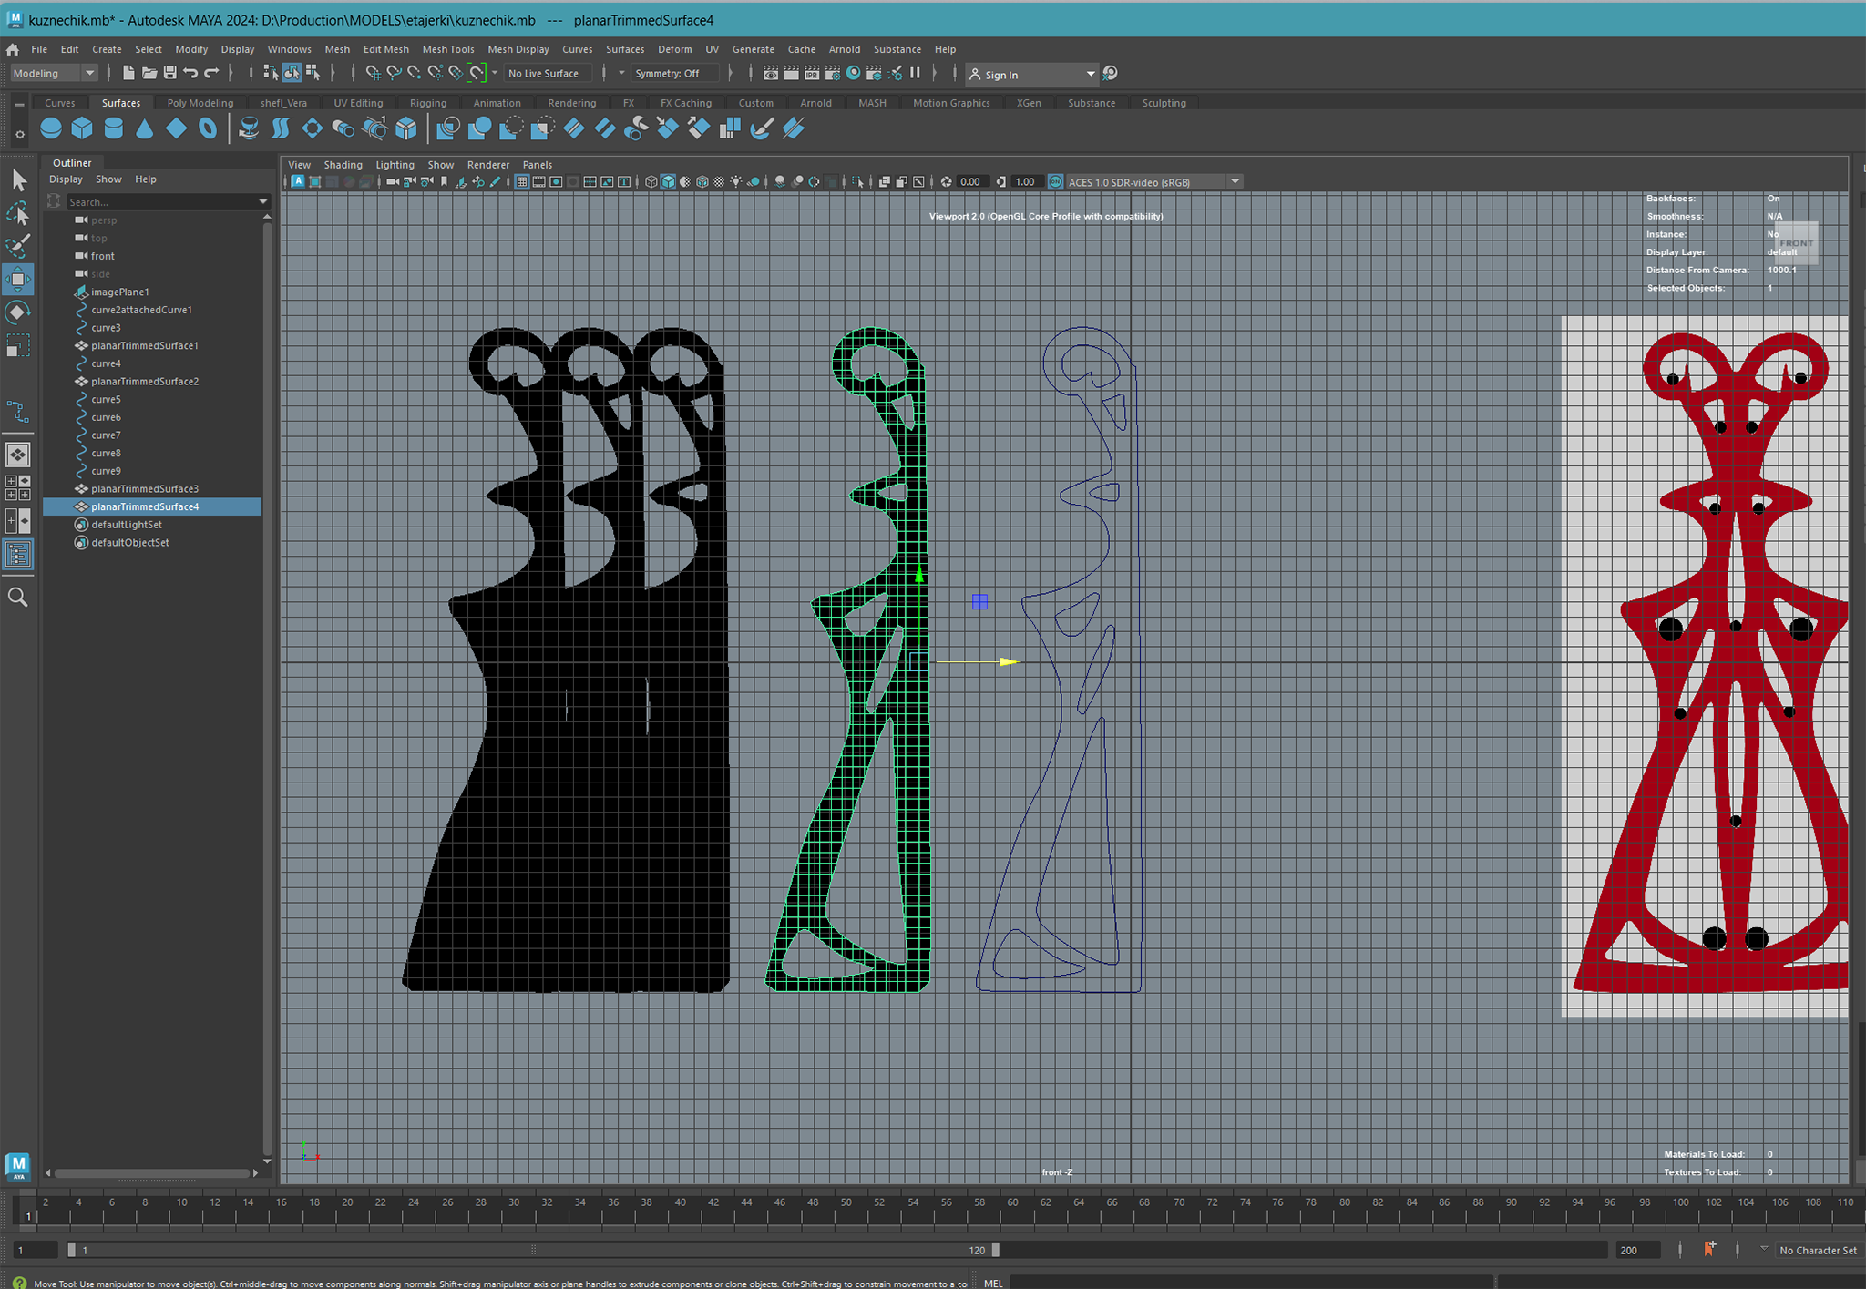Click the No Live Surface field
Screen dimensions: 1866x1289
(545, 73)
